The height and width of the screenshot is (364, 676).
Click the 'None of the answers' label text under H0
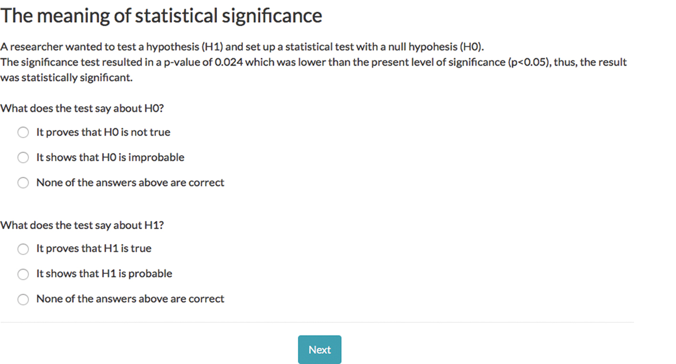click(130, 183)
